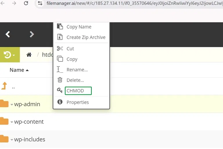
Task: Click the key icon beside CHMOD
Action: pos(60,90)
